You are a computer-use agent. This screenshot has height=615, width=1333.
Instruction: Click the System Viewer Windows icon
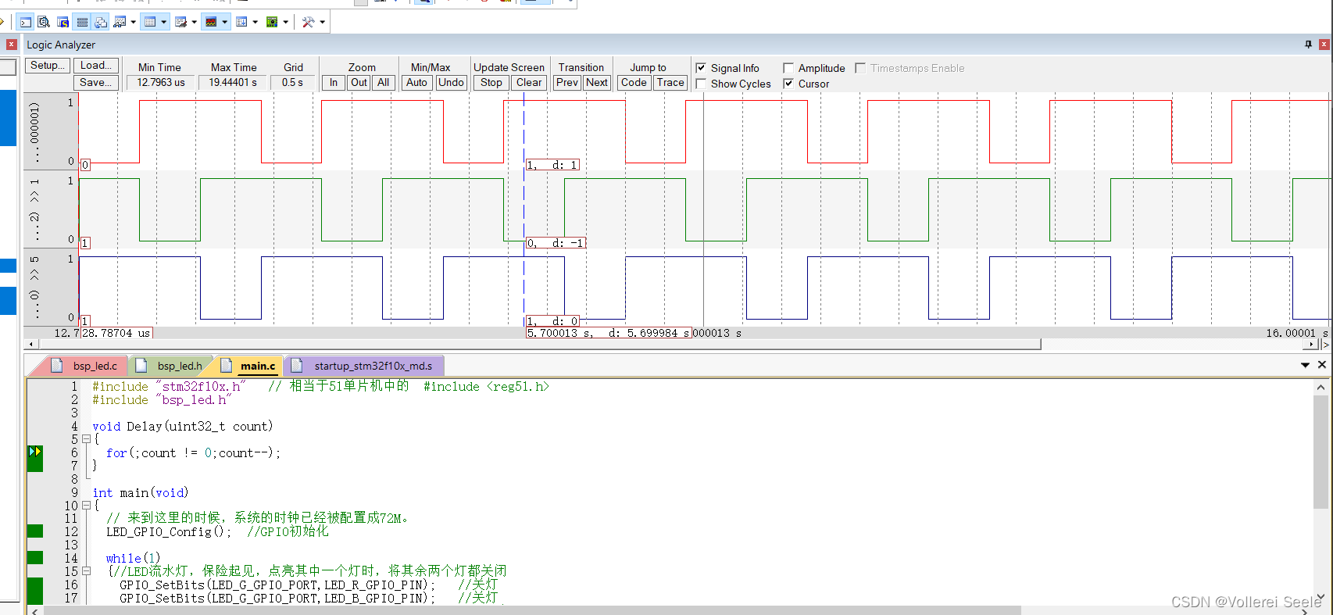(272, 22)
